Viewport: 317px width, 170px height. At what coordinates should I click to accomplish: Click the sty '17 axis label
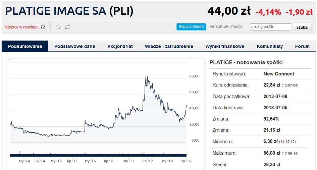coord(128,161)
